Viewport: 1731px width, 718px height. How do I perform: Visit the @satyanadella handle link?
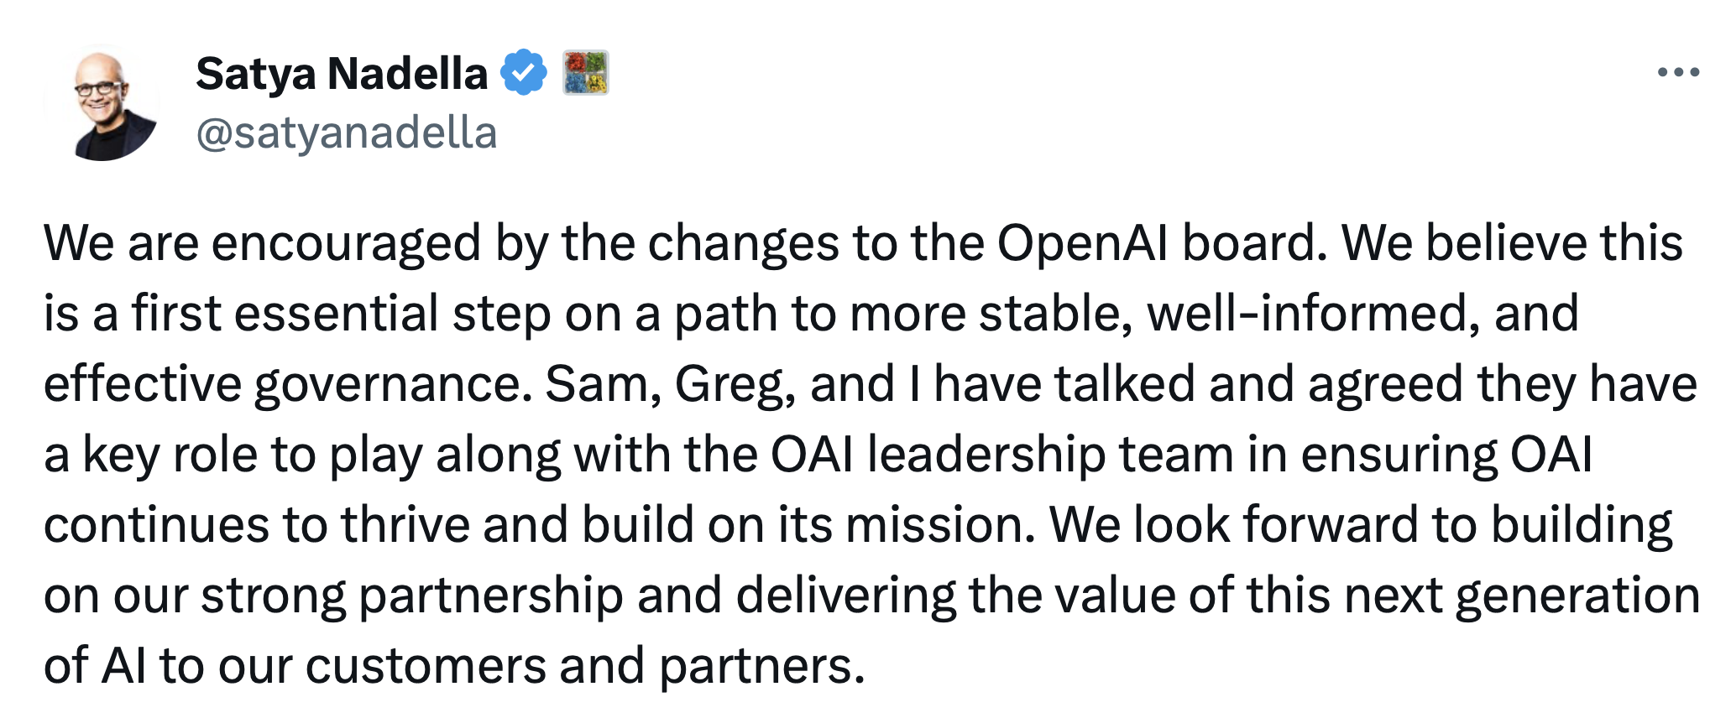click(347, 133)
